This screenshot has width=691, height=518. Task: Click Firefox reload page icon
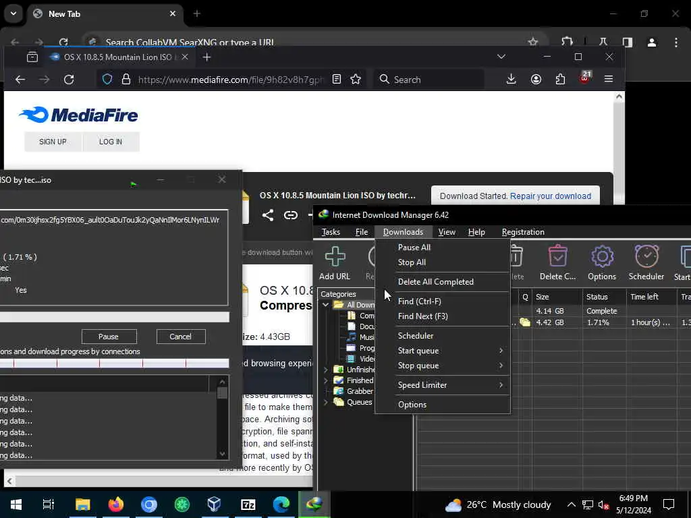point(69,80)
